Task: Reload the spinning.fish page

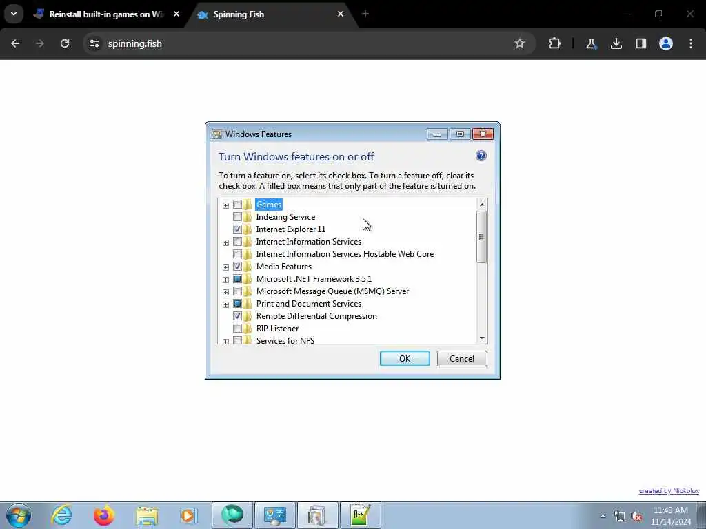Action: [x=65, y=43]
